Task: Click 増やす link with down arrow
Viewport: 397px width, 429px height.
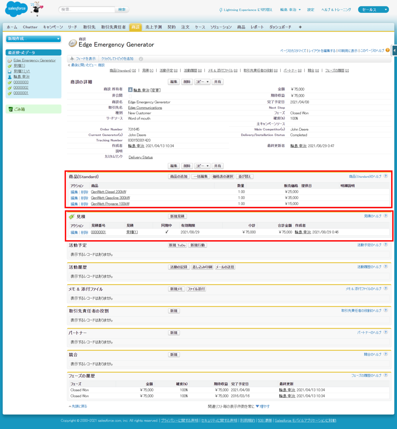Action: tap(263, 406)
